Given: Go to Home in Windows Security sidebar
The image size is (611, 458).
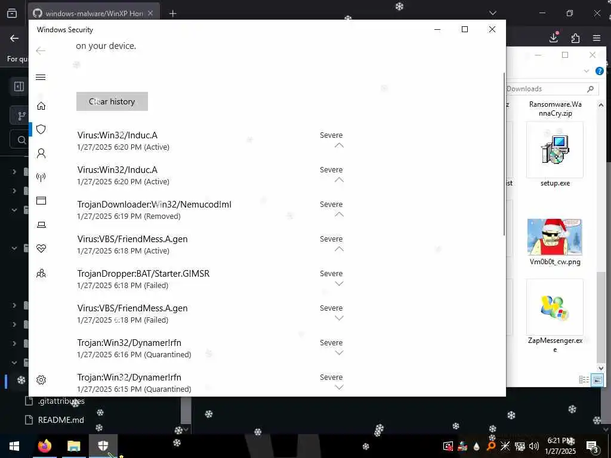Looking at the screenshot, I should coord(41,106).
